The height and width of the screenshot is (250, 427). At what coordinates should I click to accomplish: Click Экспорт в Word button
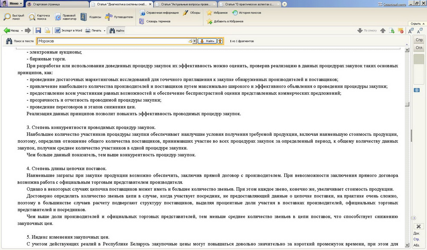(x=69, y=31)
